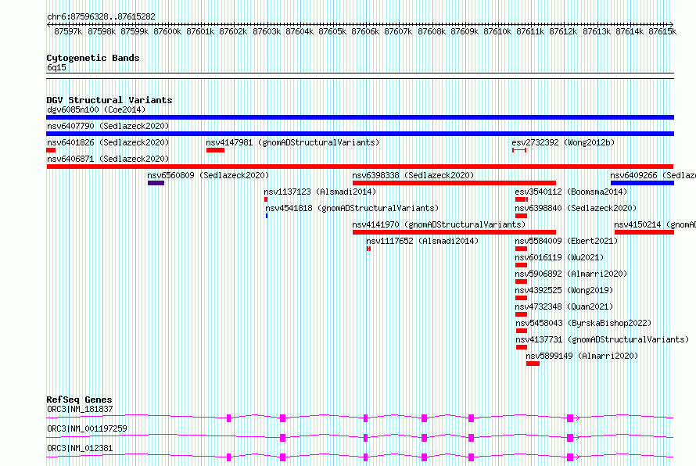The image size is (696, 466).
Task: Click nsv6398840 (Sedlazeck2020) label
Action: coord(576,208)
